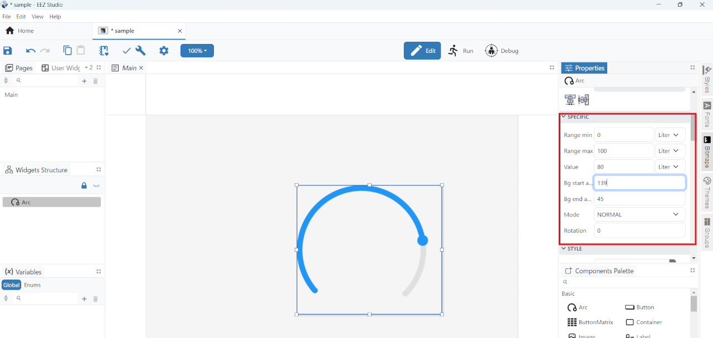The width and height of the screenshot is (713, 338).
Task: Select the Enums variables button
Action: 32,285
